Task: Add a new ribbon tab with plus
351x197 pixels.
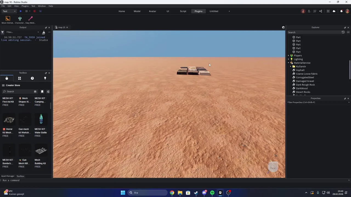Action: point(229,11)
